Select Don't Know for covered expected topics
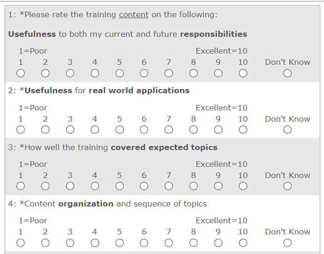 pos(288,186)
